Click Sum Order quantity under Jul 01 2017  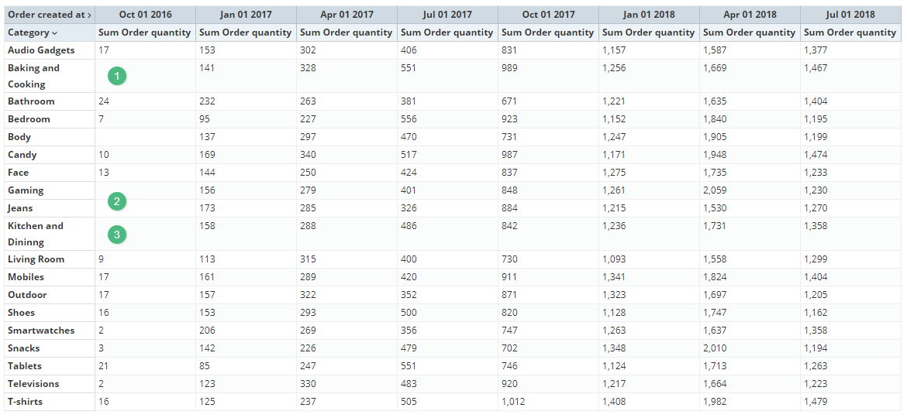click(x=447, y=33)
